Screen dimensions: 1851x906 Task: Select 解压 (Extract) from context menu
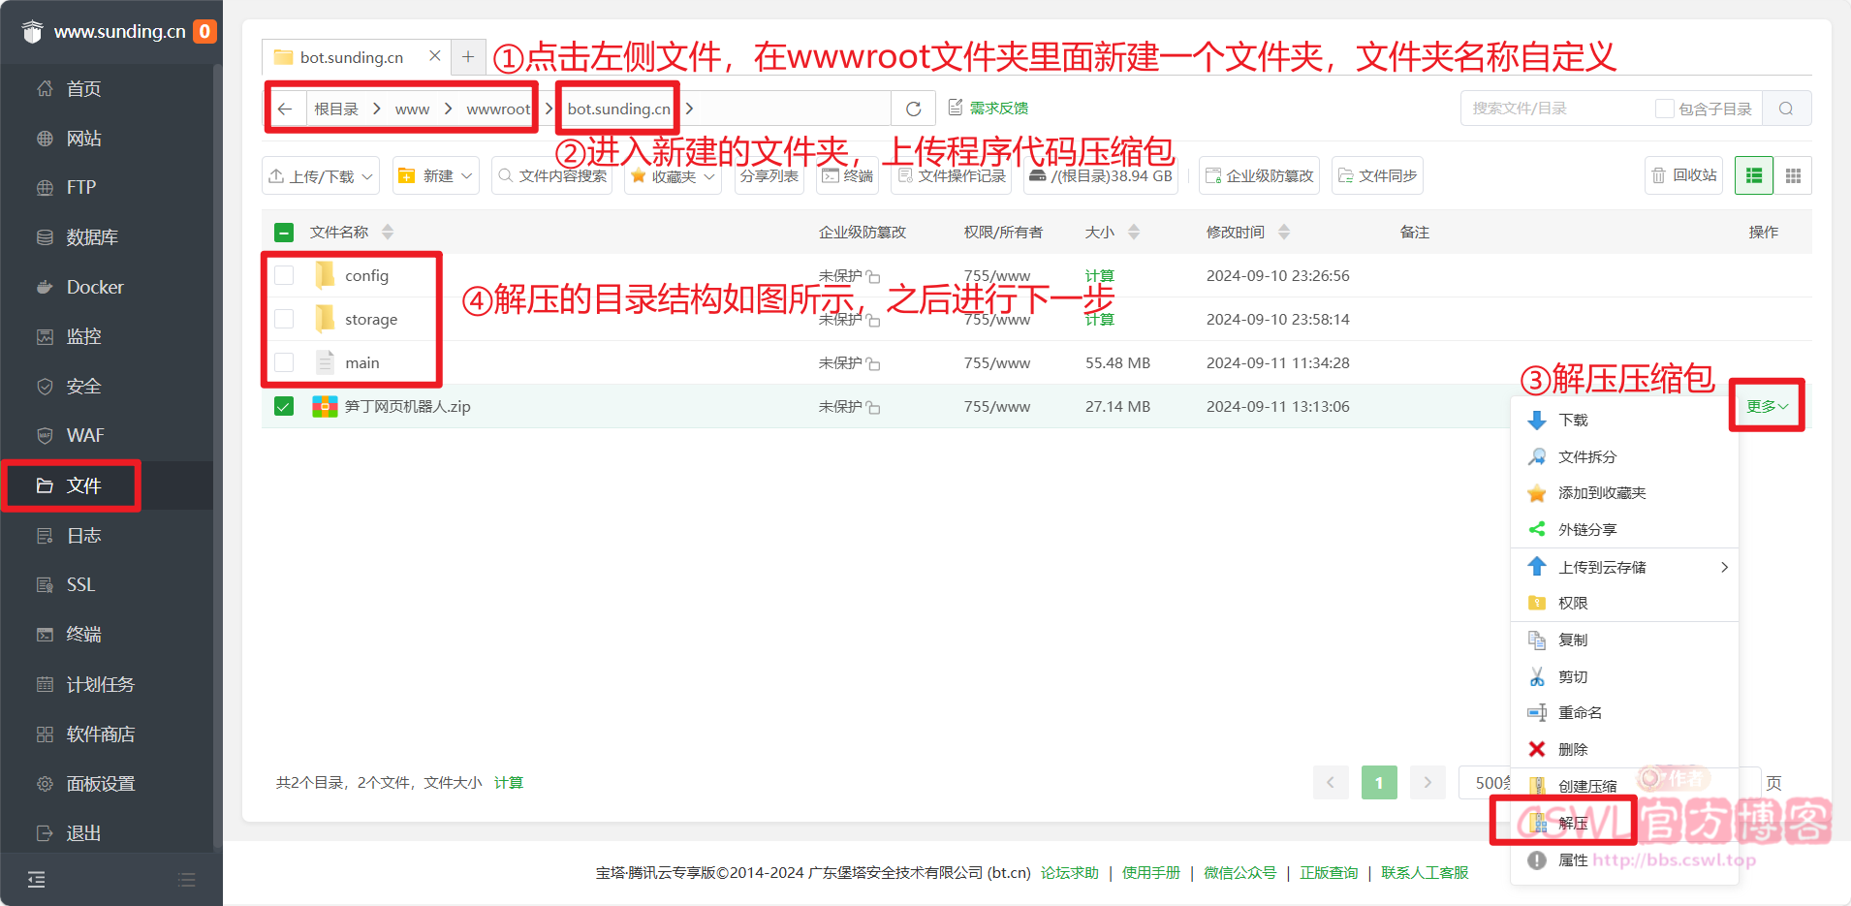pyautogui.click(x=1573, y=823)
